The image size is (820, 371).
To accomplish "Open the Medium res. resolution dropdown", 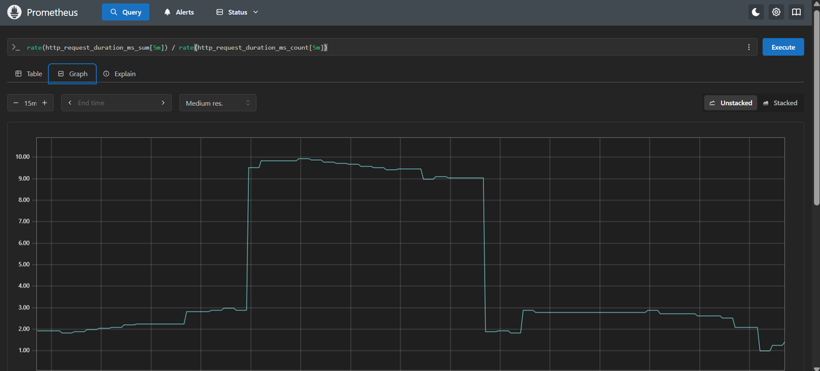I will (x=218, y=103).
